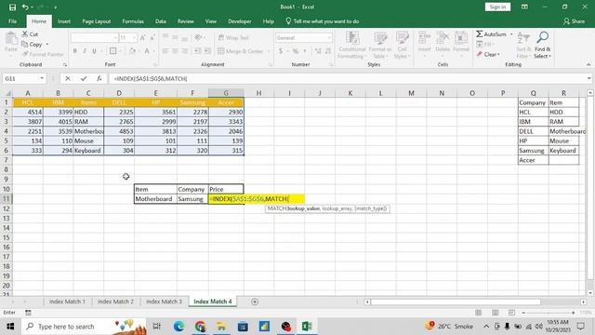Click the Fill Color bucket icon

pos(132,51)
